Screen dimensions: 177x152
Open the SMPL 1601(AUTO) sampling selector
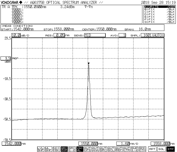click(152, 35)
